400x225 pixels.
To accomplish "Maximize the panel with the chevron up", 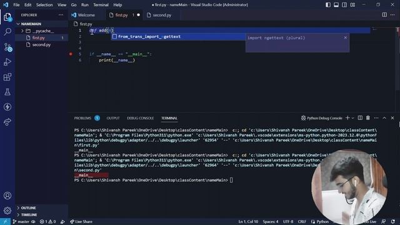I will click(x=384, y=118).
